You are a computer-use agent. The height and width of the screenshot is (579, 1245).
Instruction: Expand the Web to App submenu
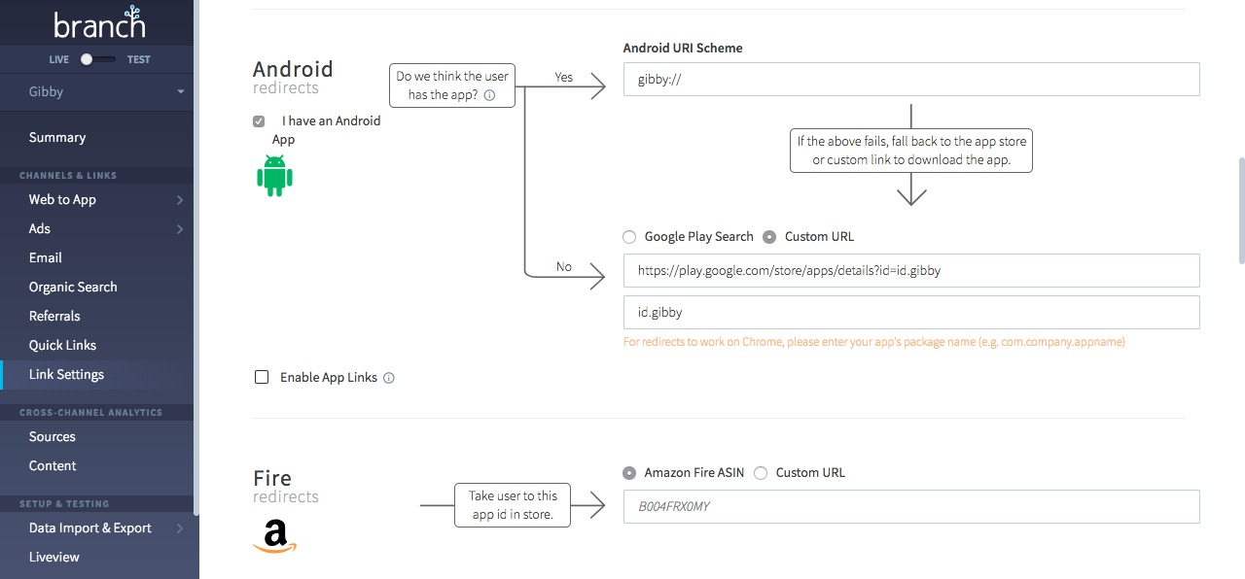[180, 200]
